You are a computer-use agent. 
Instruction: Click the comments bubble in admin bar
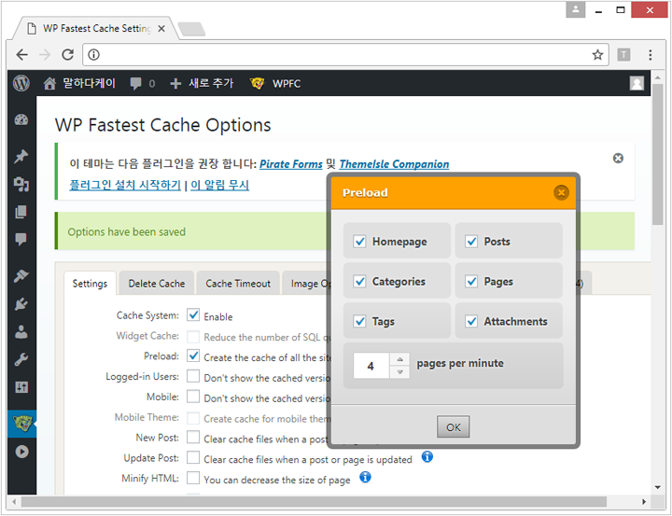pyautogui.click(x=136, y=83)
